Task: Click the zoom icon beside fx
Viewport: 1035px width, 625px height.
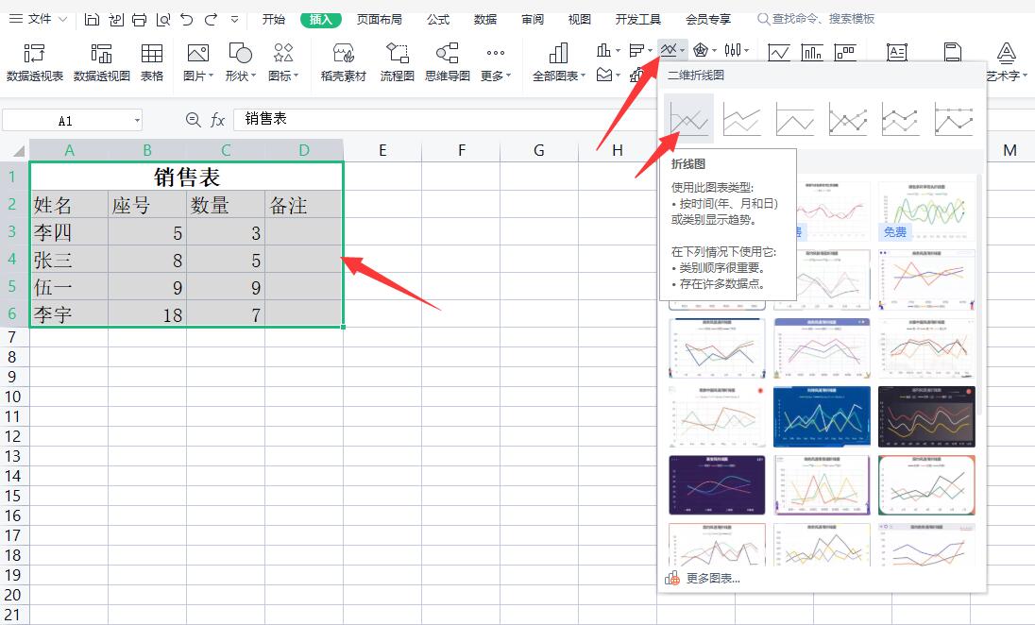Action: pos(193,120)
